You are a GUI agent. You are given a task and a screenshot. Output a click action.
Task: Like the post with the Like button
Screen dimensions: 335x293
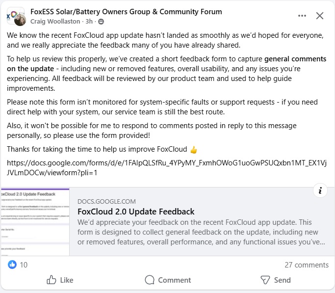pyautogui.click(x=60, y=280)
